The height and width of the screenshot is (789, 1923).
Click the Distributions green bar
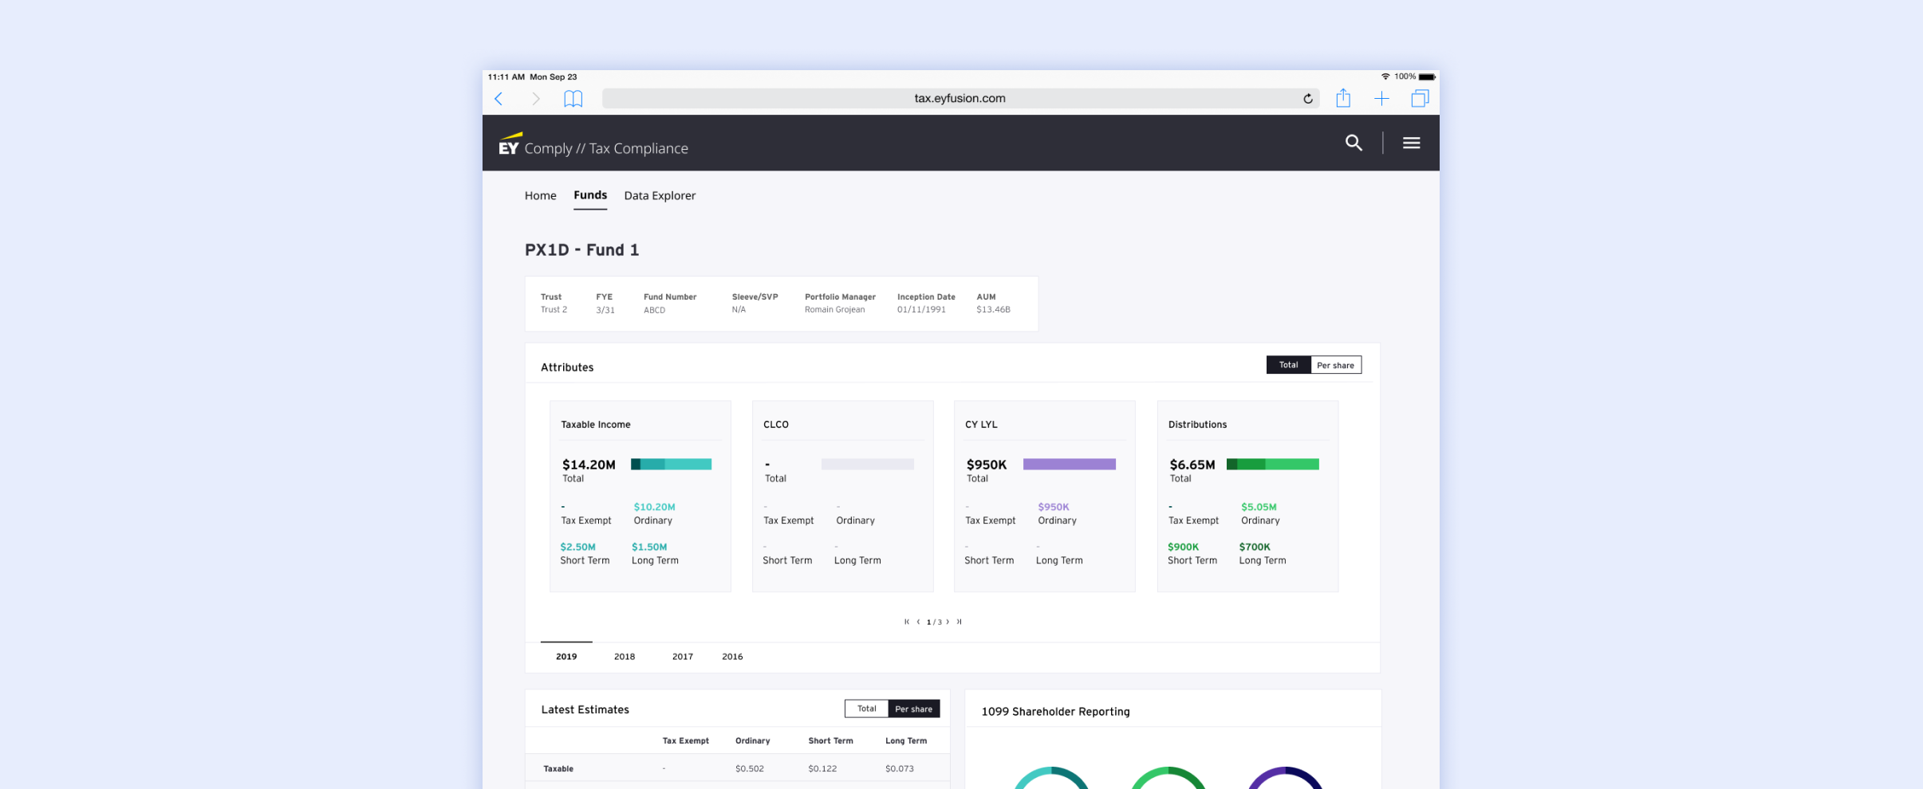(1273, 464)
